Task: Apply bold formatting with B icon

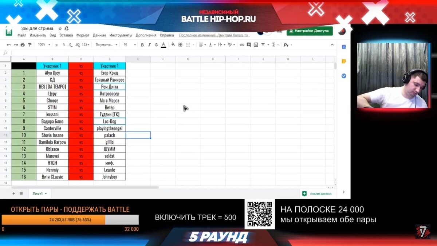Action: click(x=142, y=45)
